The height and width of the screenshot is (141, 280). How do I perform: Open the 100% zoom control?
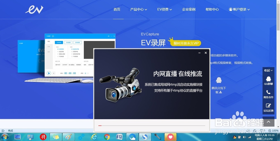(273, 131)
